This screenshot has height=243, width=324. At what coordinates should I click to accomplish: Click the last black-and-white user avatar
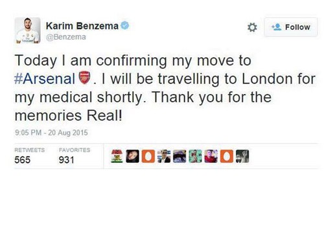(242, 156)
